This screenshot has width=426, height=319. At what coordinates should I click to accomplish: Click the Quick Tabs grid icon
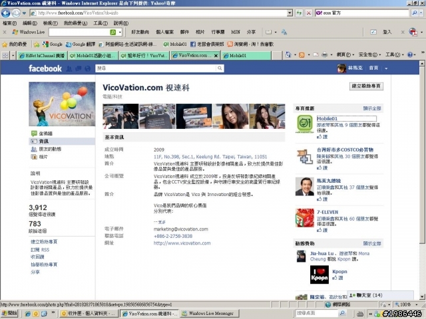[5, 56]
